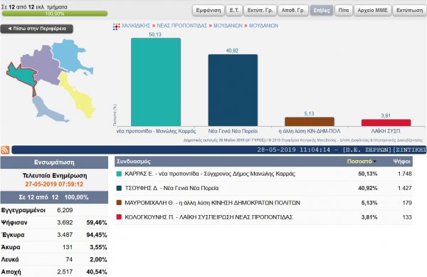Open the Εμφάνιση button
The image size is (427, 277).
pyautogui.click(x=209, y=11)
